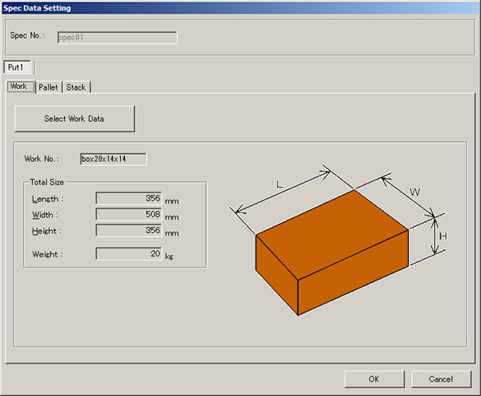Click the Weight field showing 20
The height and width of the screenshot is (396, 481).
click(x=128, y=254)
